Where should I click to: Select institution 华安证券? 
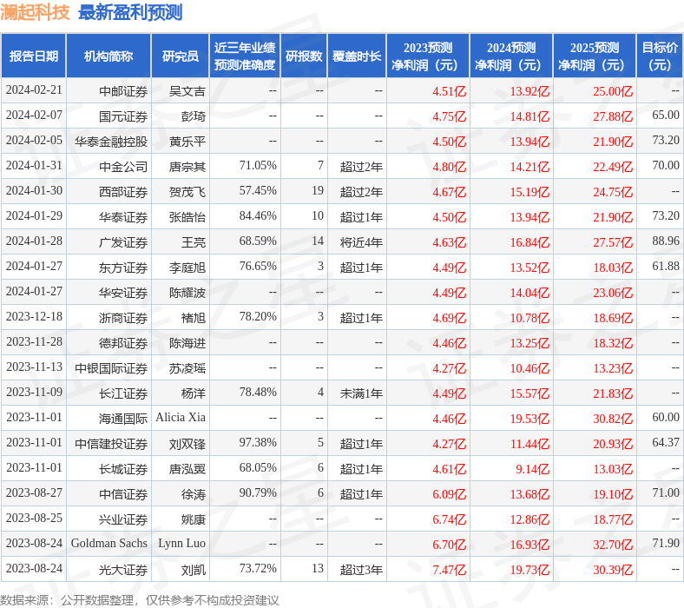pyautogui.click(x=123, y=293)
